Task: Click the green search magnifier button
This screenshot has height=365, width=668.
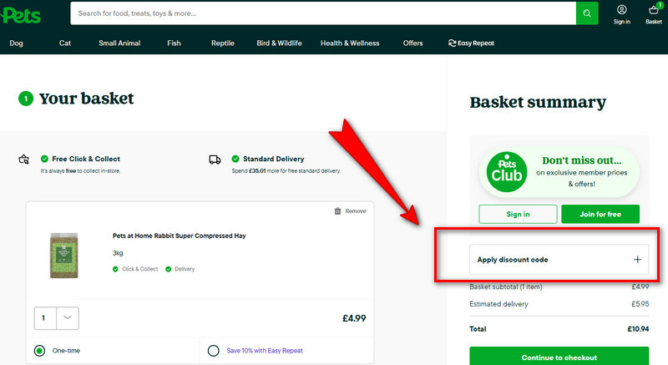Action: click(x=587, y=13)
